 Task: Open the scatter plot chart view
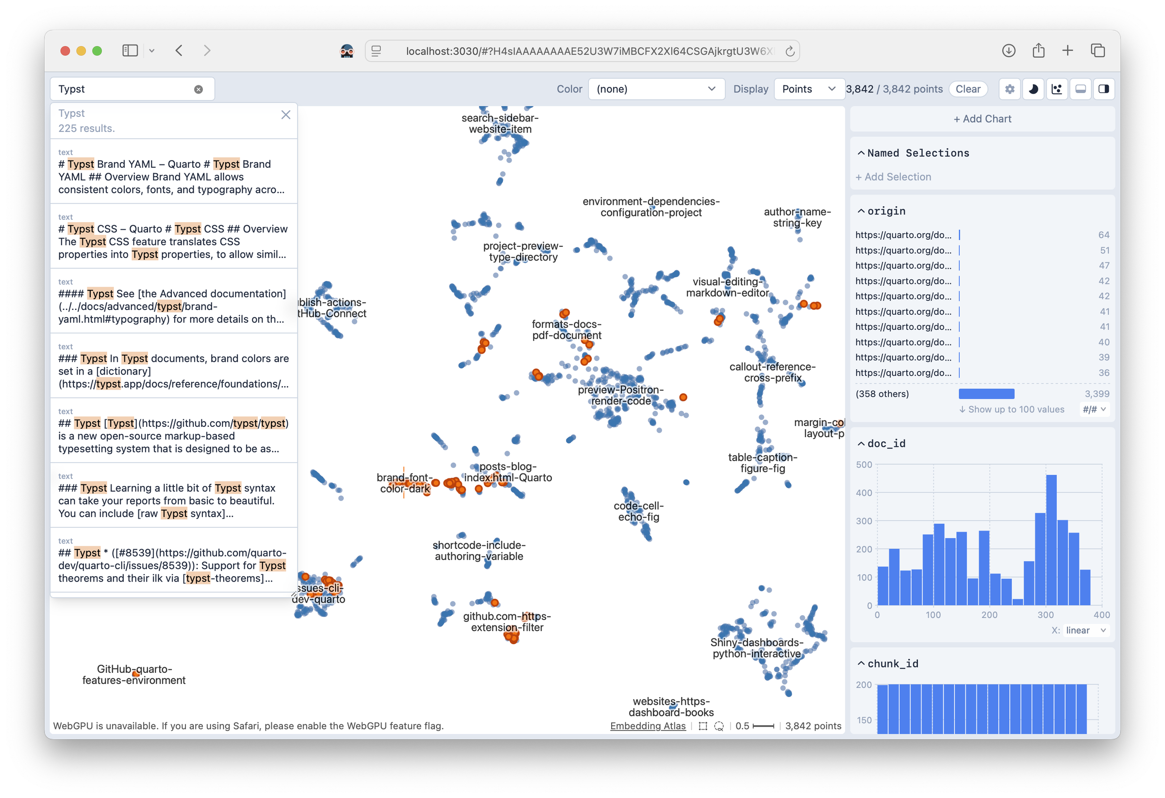[x=1057, y=89]
